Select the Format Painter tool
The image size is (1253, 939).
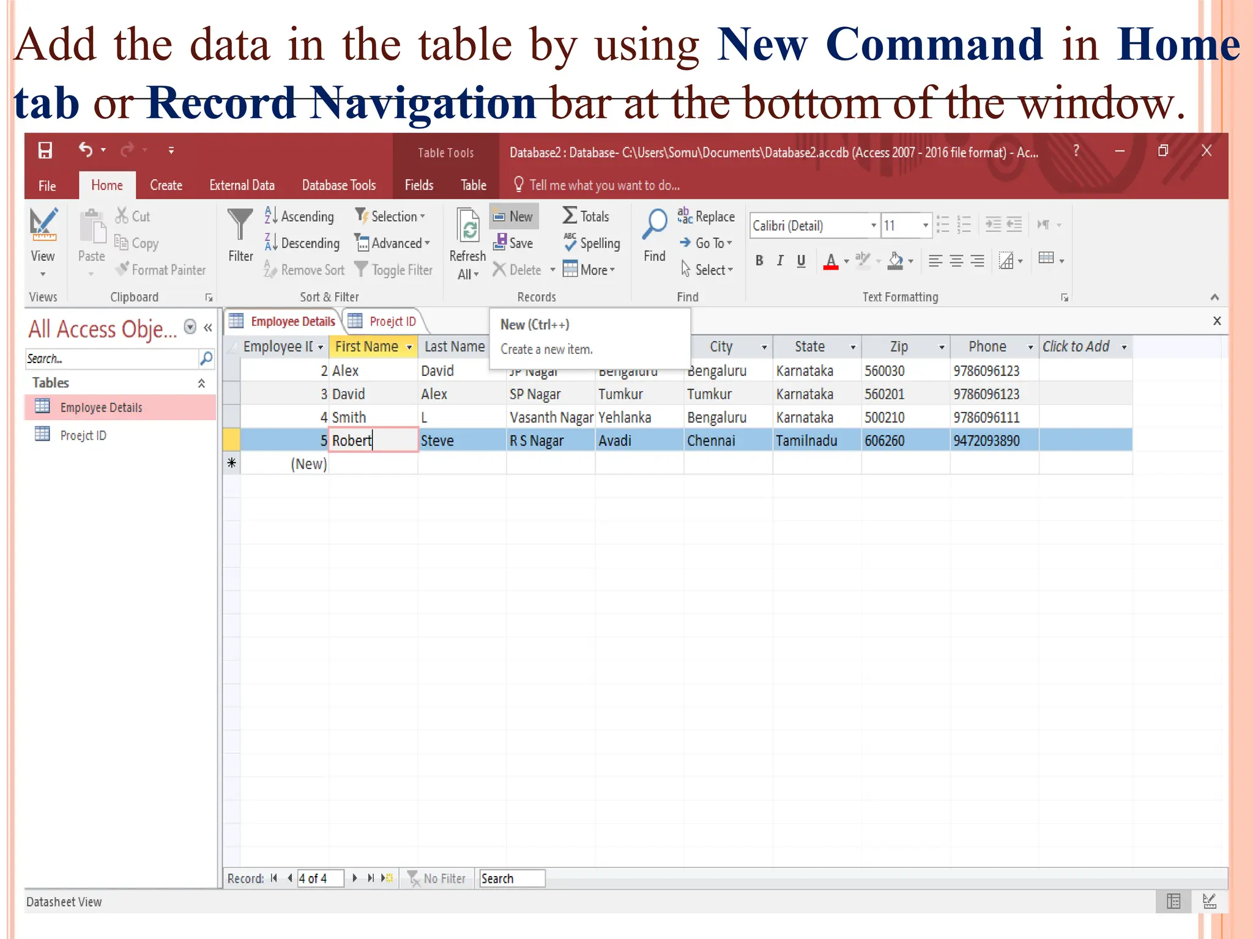pos(162,270)
